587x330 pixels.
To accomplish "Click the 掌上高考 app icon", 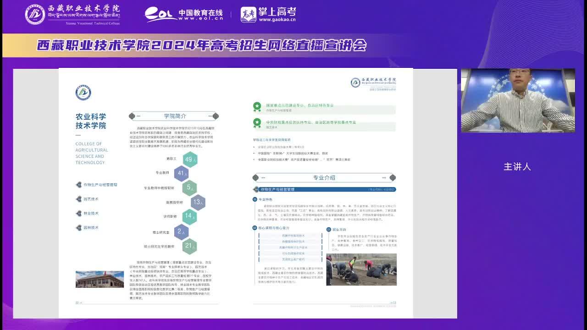I will 249,15.
